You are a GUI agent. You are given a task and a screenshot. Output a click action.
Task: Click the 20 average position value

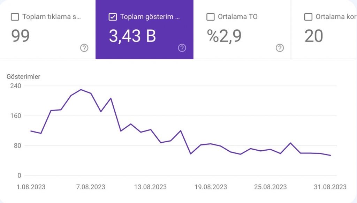(x=314, y=36)
